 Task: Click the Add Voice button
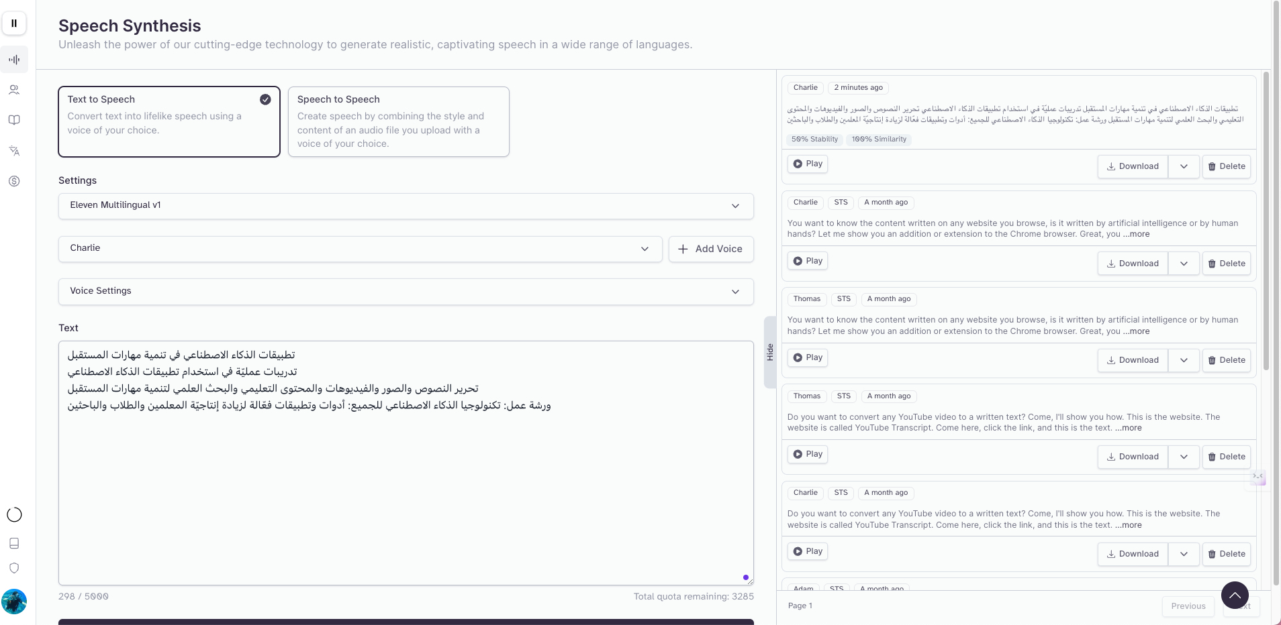(x=711, y=249)
